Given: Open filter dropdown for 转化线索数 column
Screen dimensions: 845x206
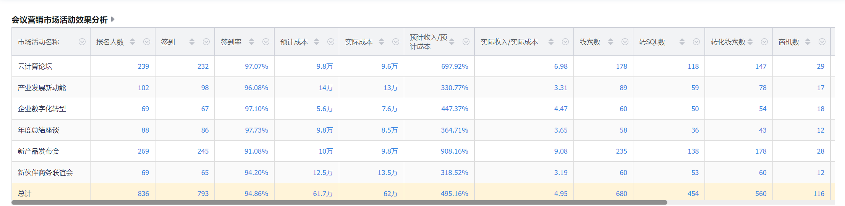Looking at the screenshot, I should click(764, 42).
